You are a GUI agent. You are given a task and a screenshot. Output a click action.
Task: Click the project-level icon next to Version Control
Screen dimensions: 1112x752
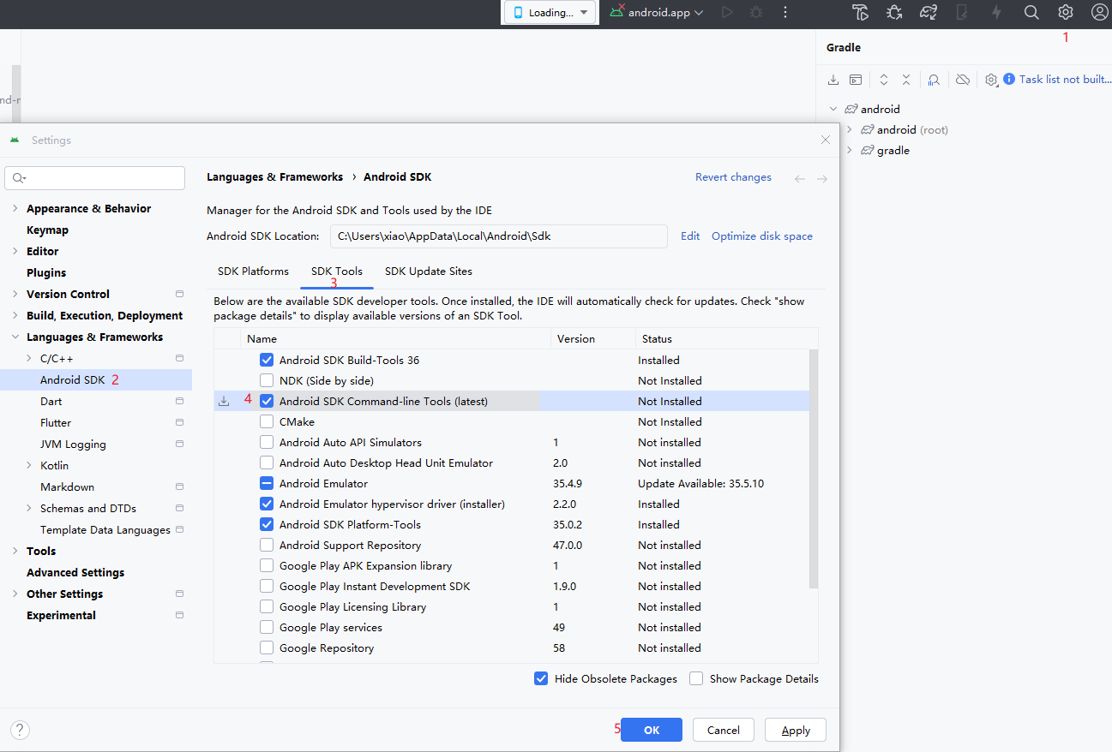[179, 294]
